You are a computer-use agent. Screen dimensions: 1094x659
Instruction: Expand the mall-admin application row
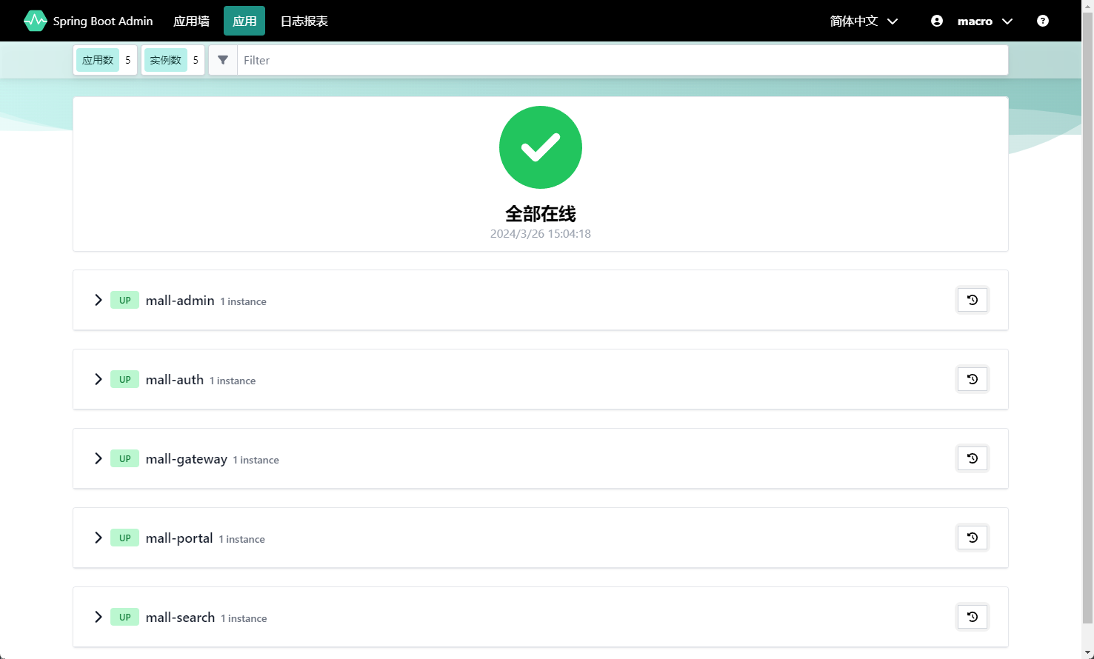(98, 300)
